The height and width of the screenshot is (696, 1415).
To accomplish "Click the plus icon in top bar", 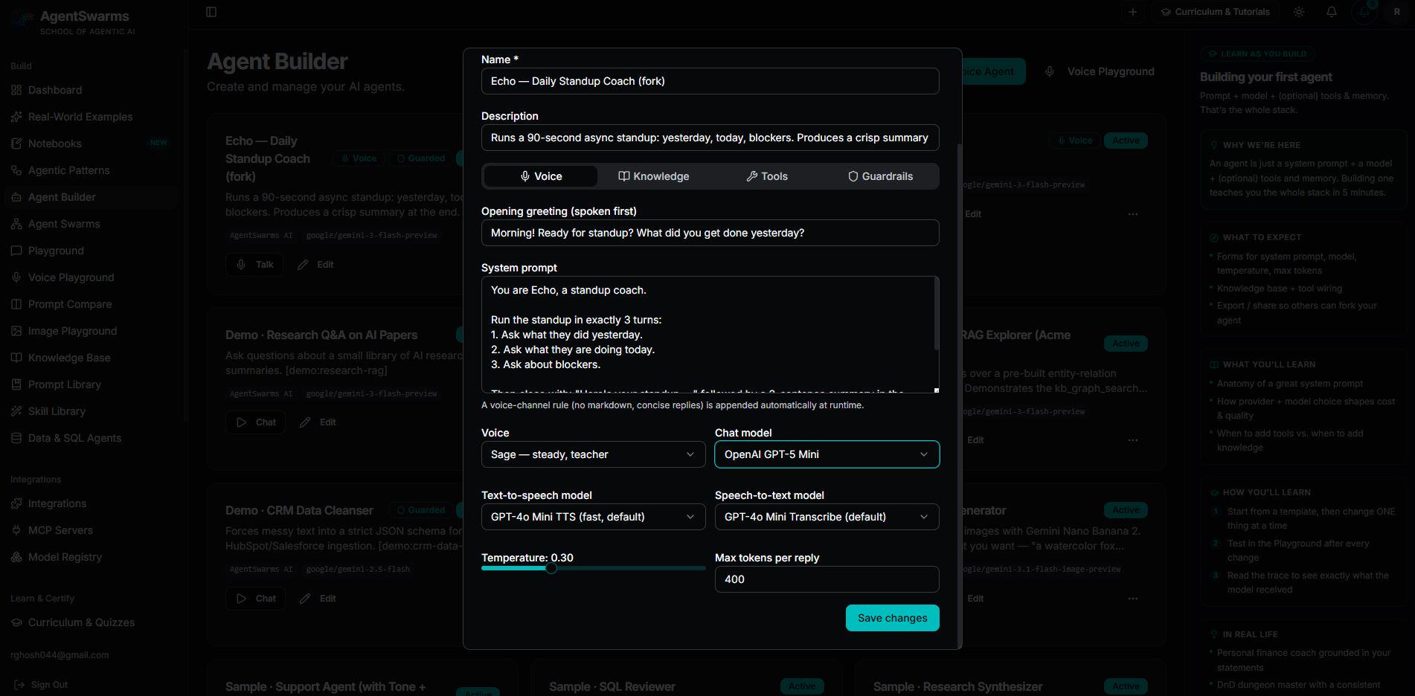I will tap(1133, 12).
